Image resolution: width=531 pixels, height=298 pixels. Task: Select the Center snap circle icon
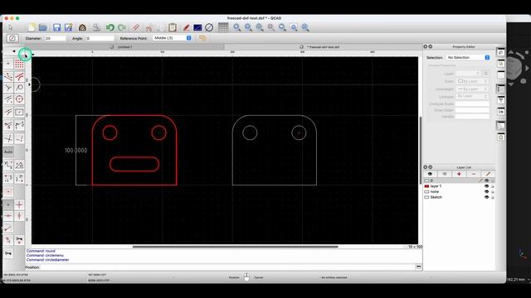pyautogui.click(x=19, y=99)
